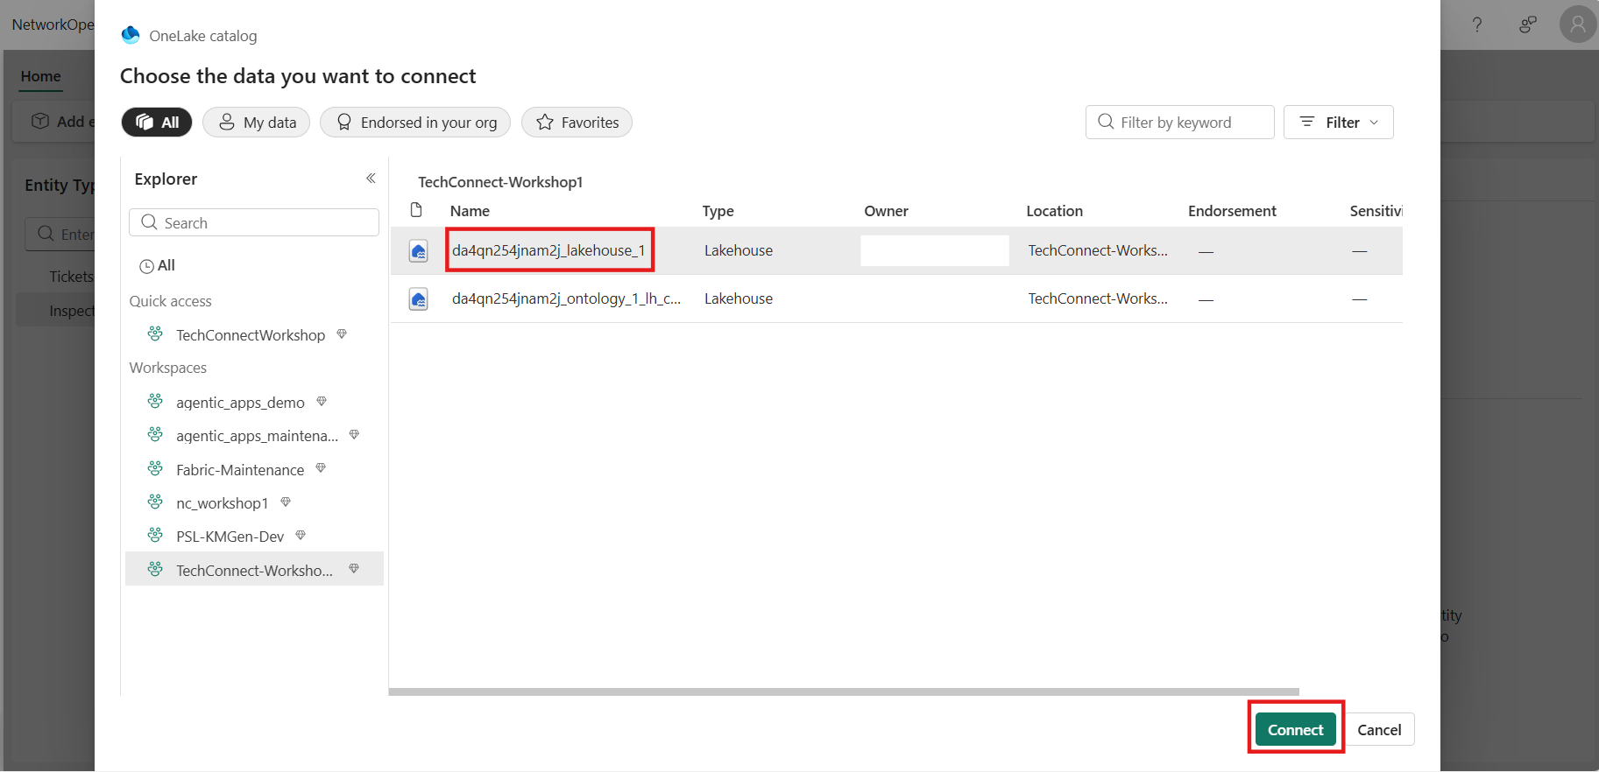Screen dimensions: 1599x772
Task: Click the Explorer Search box
Action: [x=254, y=222]
